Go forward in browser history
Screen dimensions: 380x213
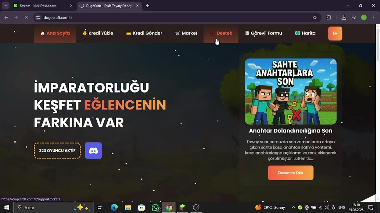pos(16,17)
